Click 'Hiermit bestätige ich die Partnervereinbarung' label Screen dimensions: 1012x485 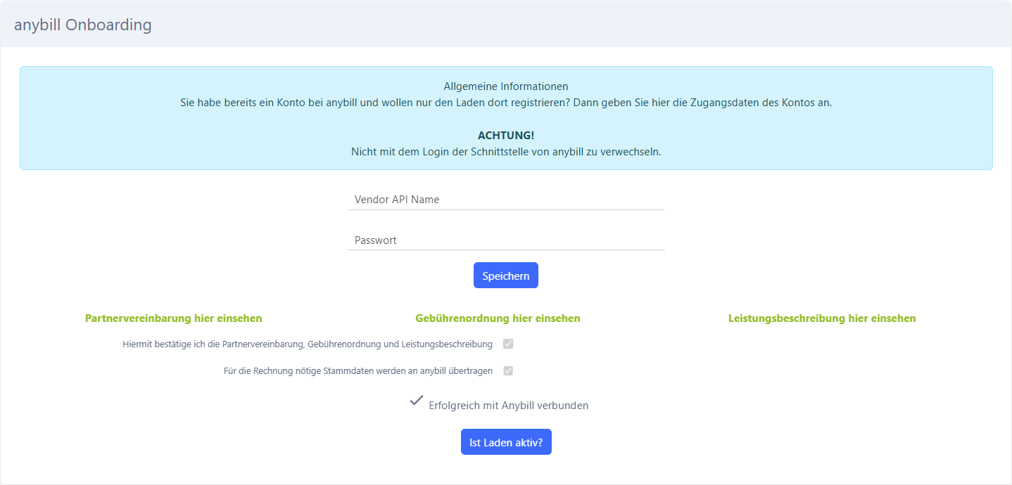308,344
